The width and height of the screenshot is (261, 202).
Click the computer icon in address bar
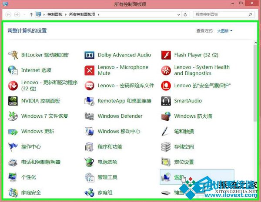(x=39, y=14)
